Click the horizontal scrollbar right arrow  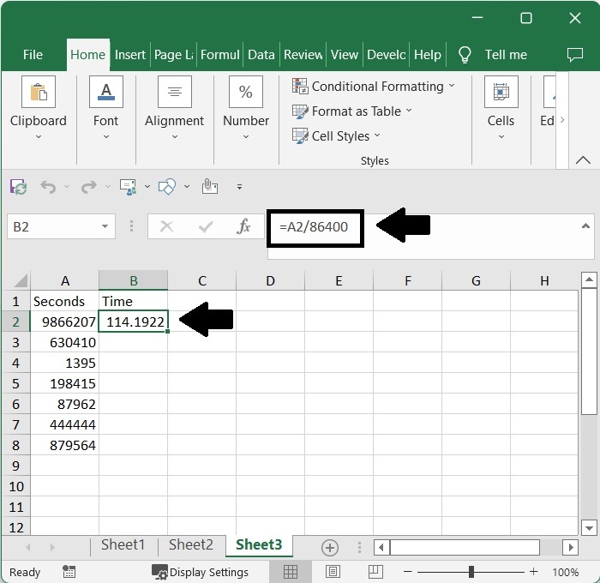571,547
